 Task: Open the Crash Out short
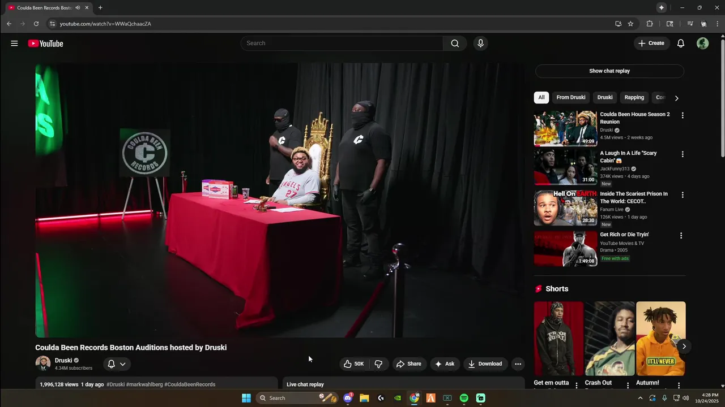click(x=609, y=339)
